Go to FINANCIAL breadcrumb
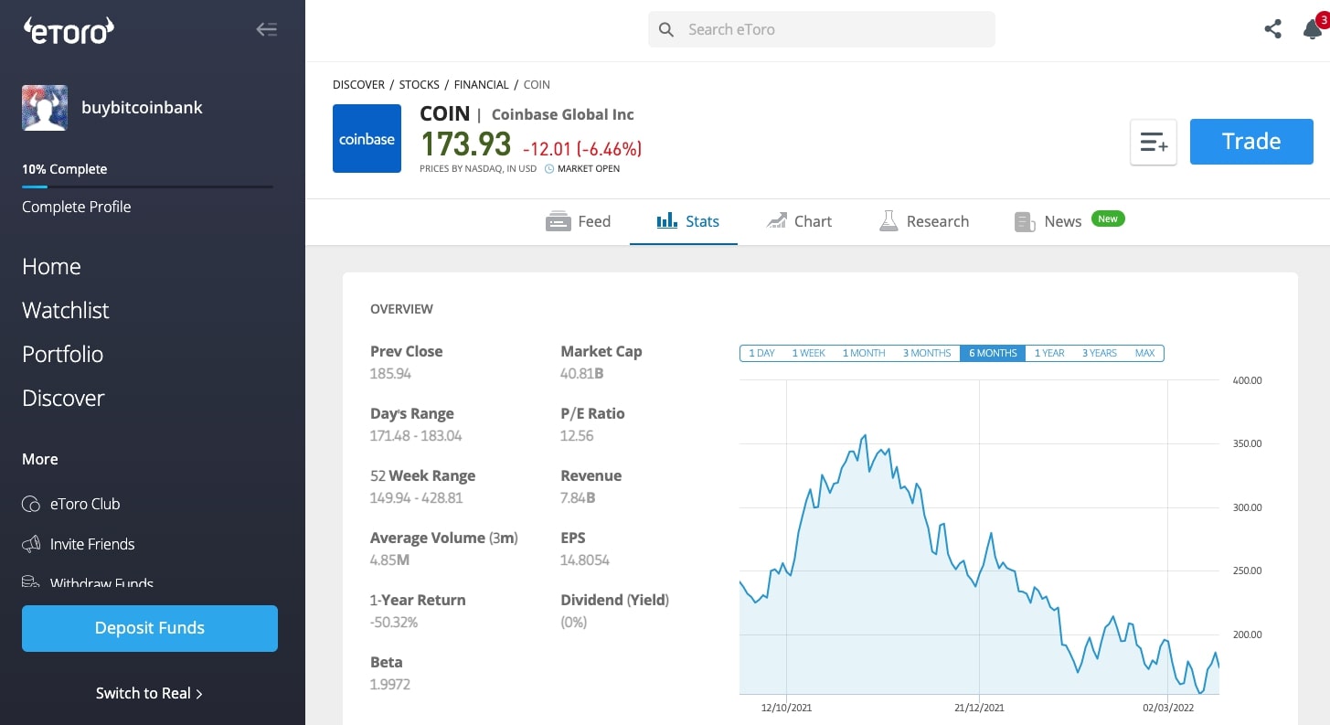Image resolution: width=1330 pixels, height=725 pixels. [x=481, y=84]
